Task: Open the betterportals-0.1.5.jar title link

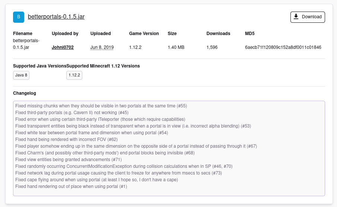Action: (x=56, y=17)
